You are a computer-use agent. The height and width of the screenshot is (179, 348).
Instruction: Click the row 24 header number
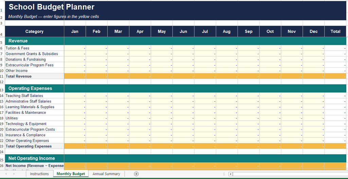point(2,152)
